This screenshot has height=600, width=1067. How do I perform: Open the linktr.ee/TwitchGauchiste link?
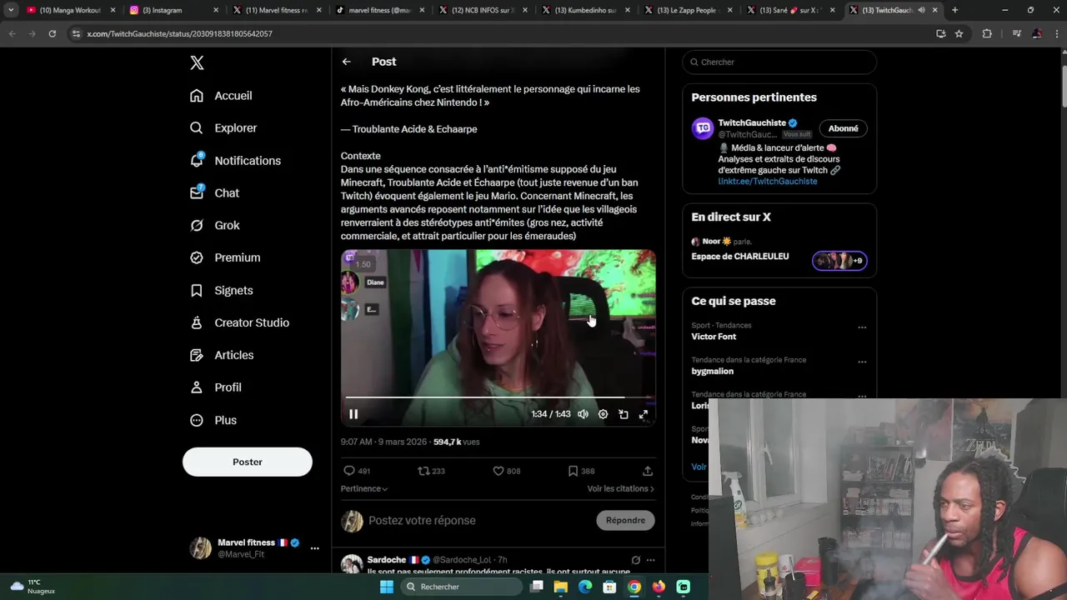click(x=768, y=182)
